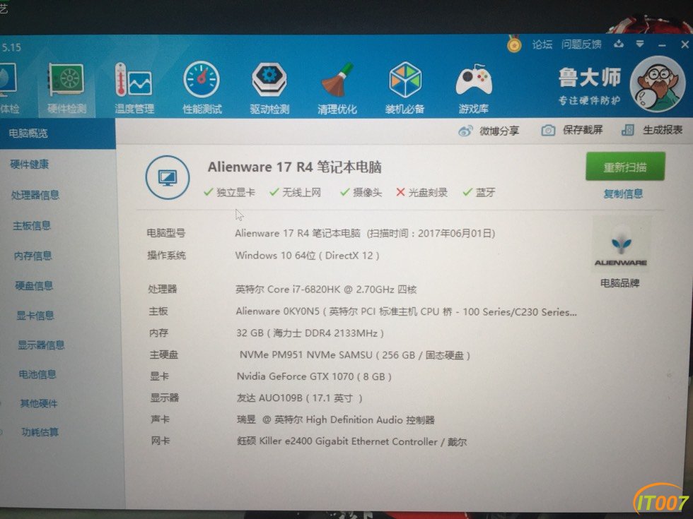This screenshot has width=693, height=519.
Task: Select 处理器信息 in the sidebar
Action: point(35,195)
